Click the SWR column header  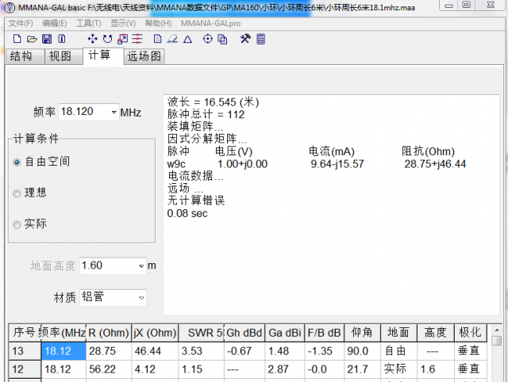tap(201, 333)
